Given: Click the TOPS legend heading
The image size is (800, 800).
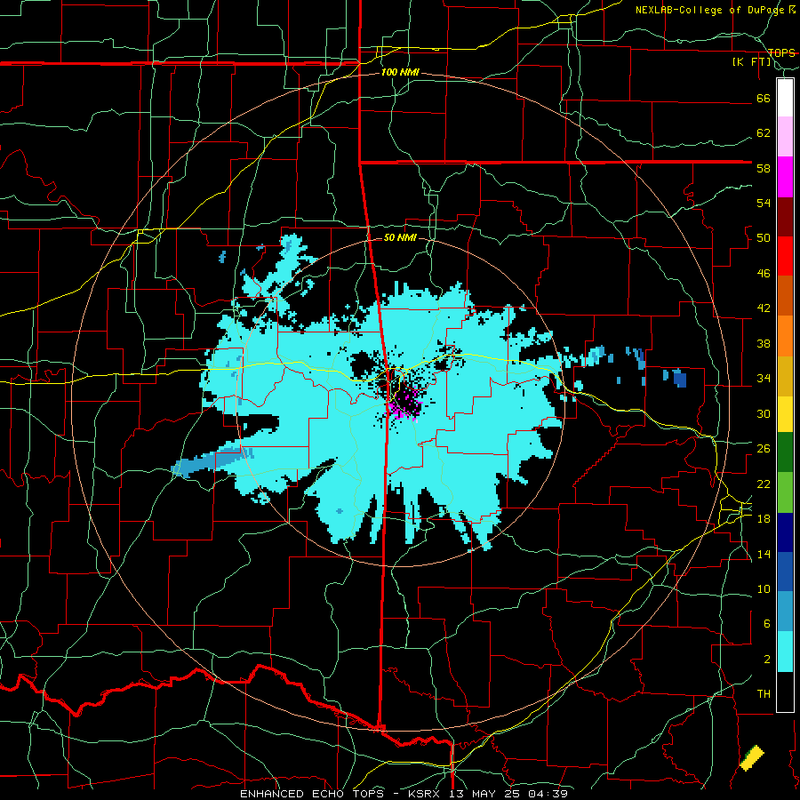Looking at the screenshot, I should click(x=781, y=52).
